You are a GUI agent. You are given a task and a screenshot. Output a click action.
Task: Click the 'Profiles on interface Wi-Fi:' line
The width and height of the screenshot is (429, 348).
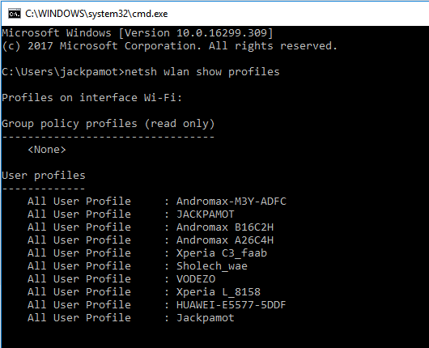[x=92, y=98]
